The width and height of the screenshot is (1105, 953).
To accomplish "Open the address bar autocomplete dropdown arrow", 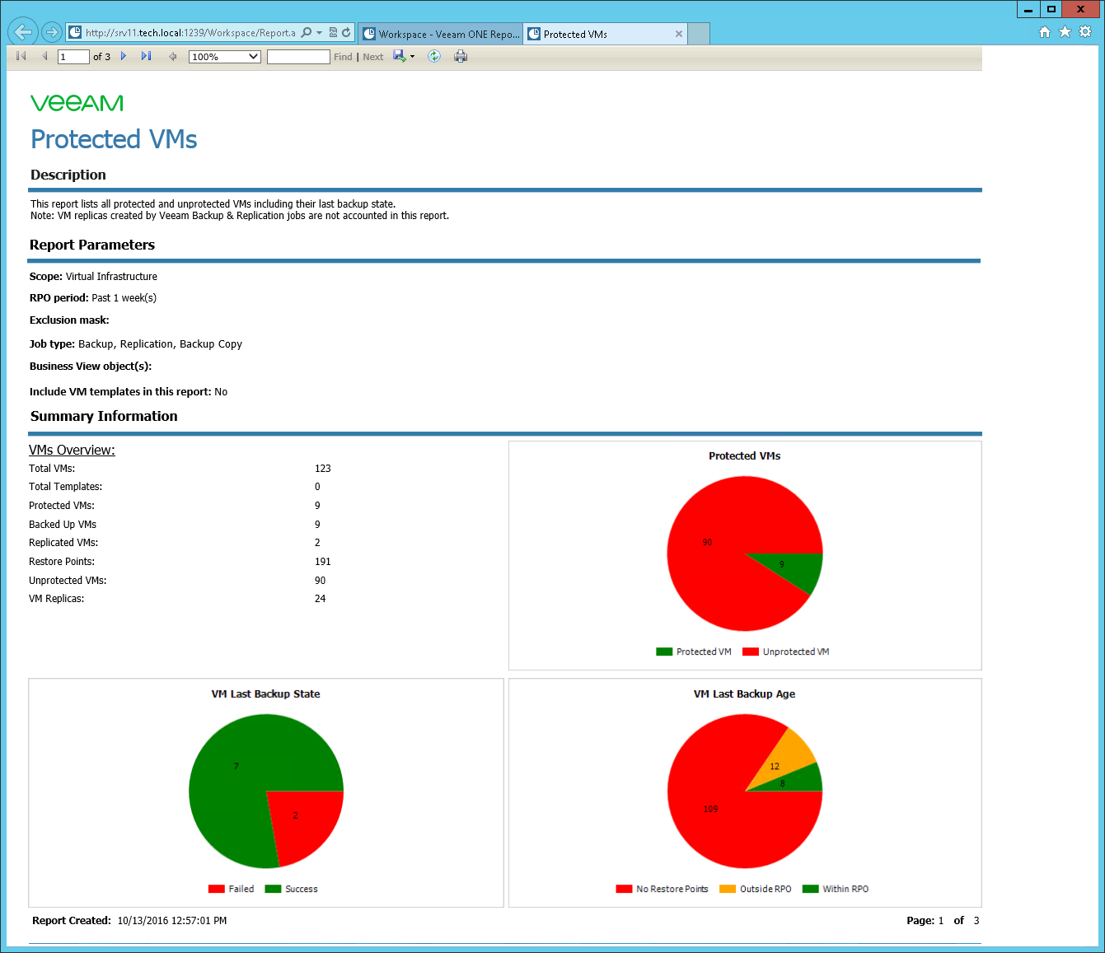I will (319, 33).
